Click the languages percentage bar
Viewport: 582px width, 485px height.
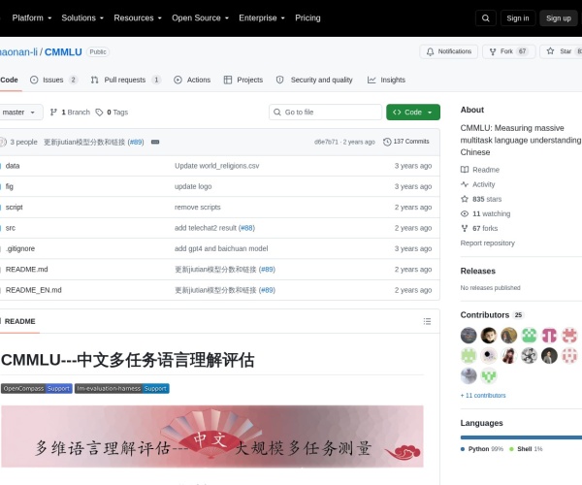521,437
